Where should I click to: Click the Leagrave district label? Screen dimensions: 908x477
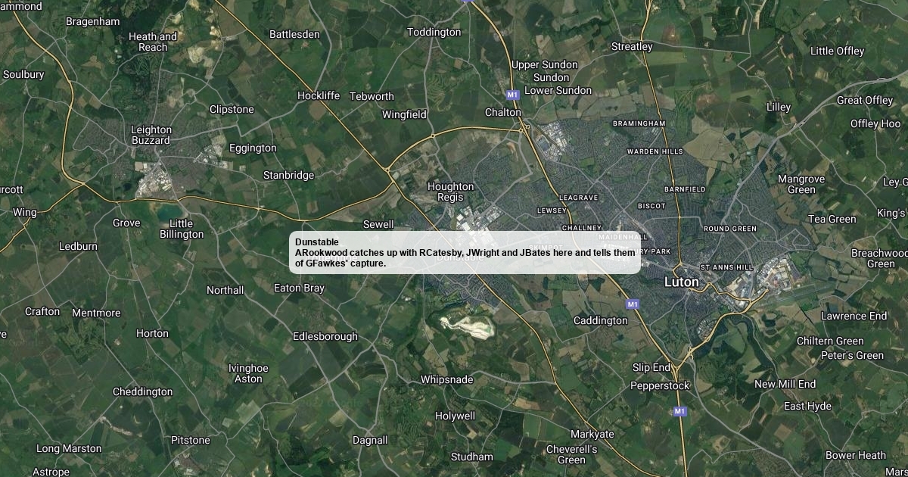578,198
